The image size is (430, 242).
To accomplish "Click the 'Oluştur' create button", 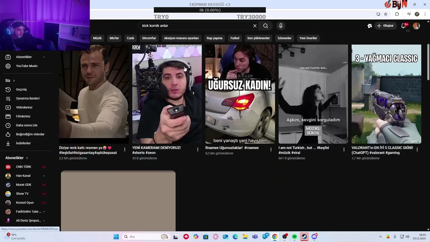I will click(x=386, y=26).
